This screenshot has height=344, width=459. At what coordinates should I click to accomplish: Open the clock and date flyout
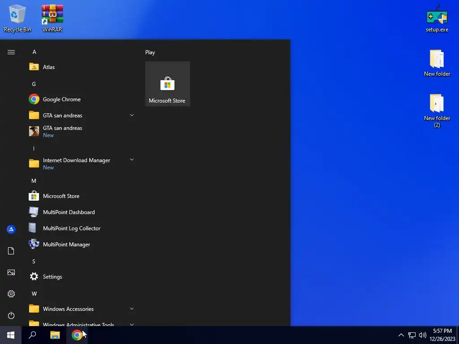442,335
